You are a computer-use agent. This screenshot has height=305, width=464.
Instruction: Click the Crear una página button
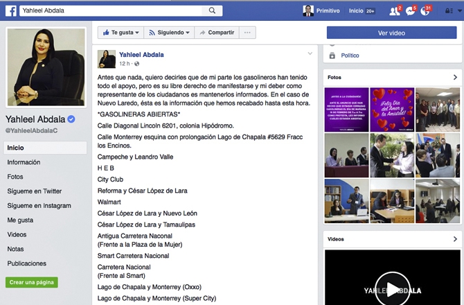tap(33, 282)
